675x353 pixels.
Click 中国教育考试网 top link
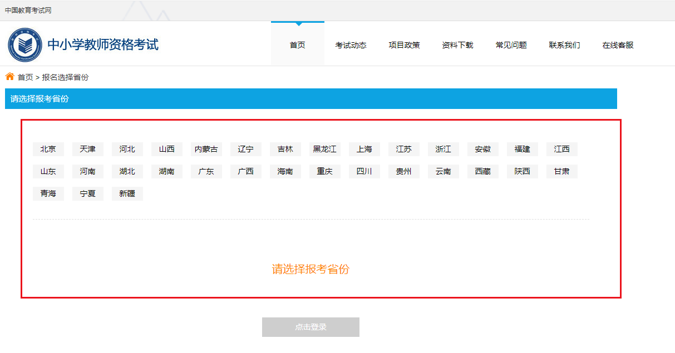pyautogui.click(x=28, y=10)
